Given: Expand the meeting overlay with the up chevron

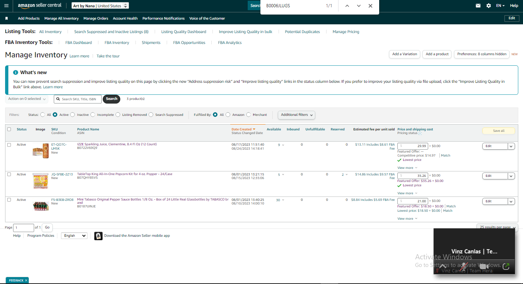Looking at the screenshot, I should (x=443, y=266).
